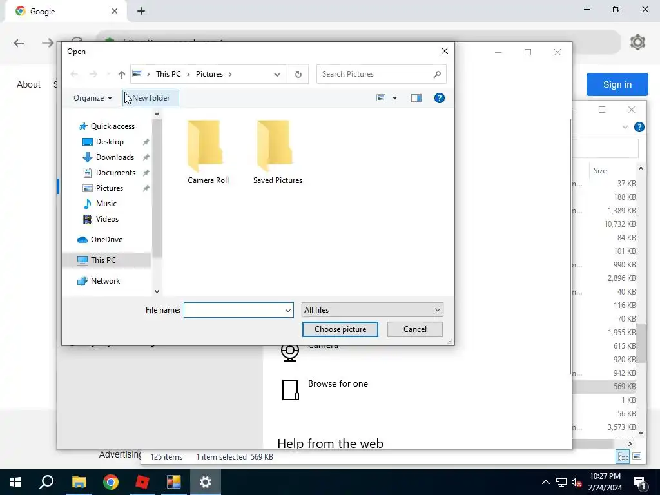Open the All files type dropdown
The height and width of the screenshot is (495, 660).
[372, 310]
